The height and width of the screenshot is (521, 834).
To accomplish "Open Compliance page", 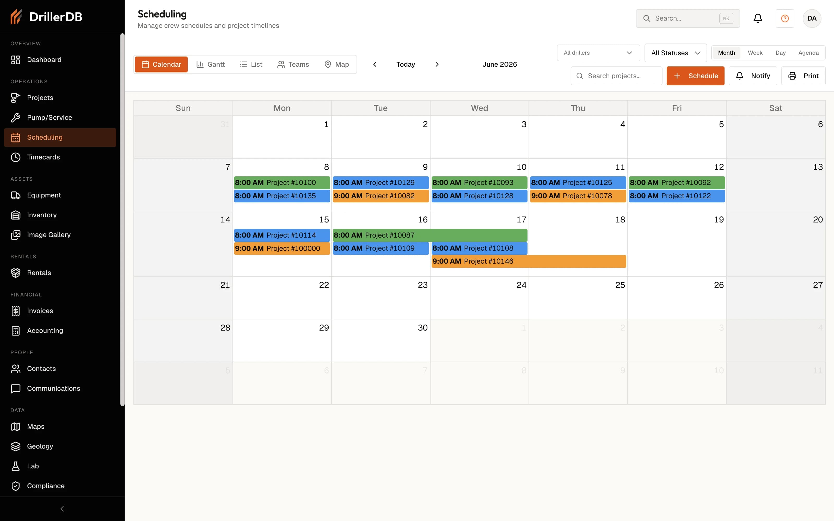I will [x=60, y=486].
